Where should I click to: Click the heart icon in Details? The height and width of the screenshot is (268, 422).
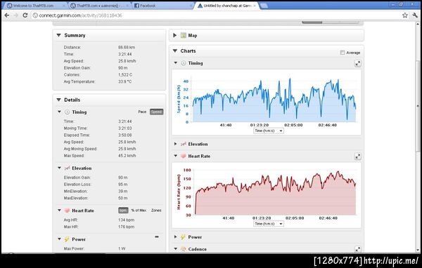[x=67, y=210]
